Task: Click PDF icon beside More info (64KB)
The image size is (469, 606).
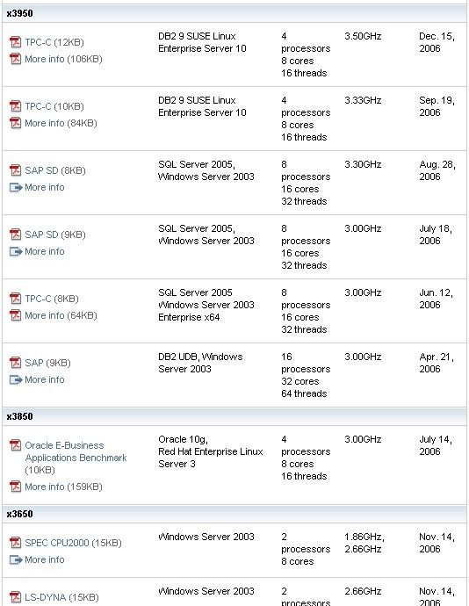Action: 16,316
